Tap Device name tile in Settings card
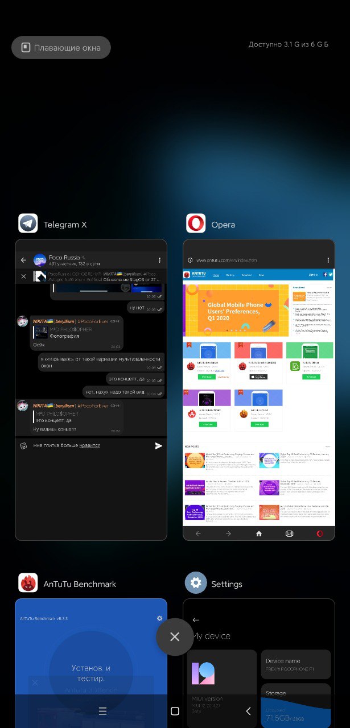350x728 pixels. [296, 664]
